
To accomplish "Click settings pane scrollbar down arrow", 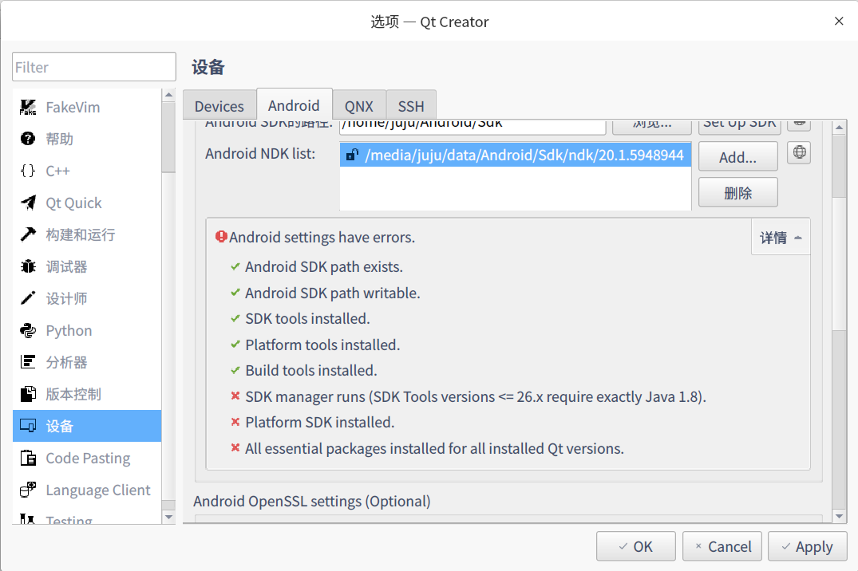I will point(840,516).
